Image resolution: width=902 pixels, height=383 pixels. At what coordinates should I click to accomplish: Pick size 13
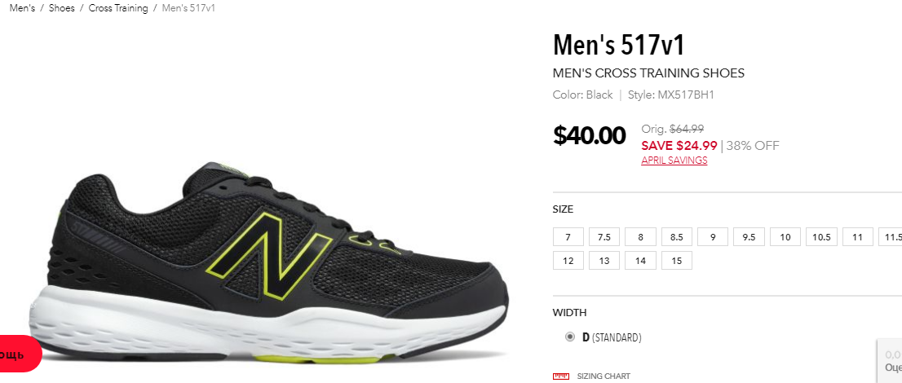(x=604, y=261)
